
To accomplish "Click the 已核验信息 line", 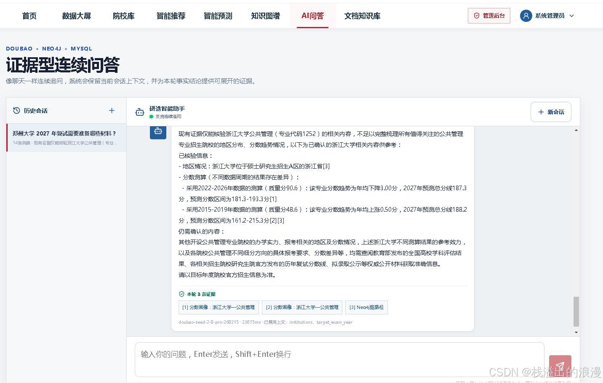I will (x=196, y=156).
